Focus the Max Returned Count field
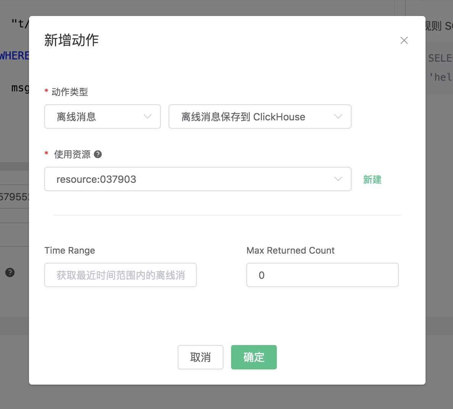Viewport: 453px width, 409px height. pos(323,275)
